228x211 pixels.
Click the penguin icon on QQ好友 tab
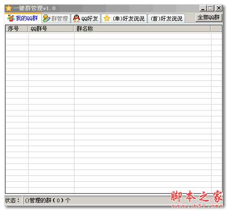tap(76, 18)
